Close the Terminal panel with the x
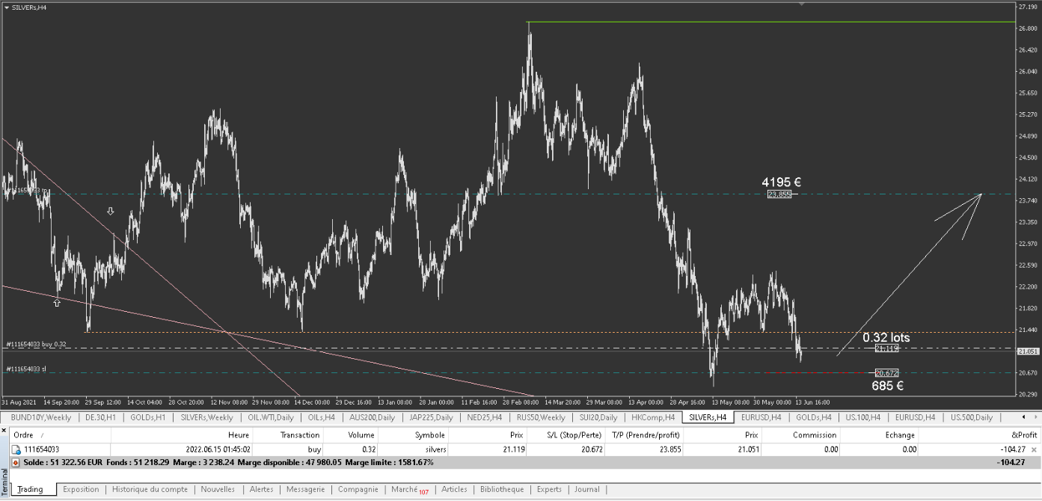The height and width of the screenshot is (501, 1042). pos(4,430)
